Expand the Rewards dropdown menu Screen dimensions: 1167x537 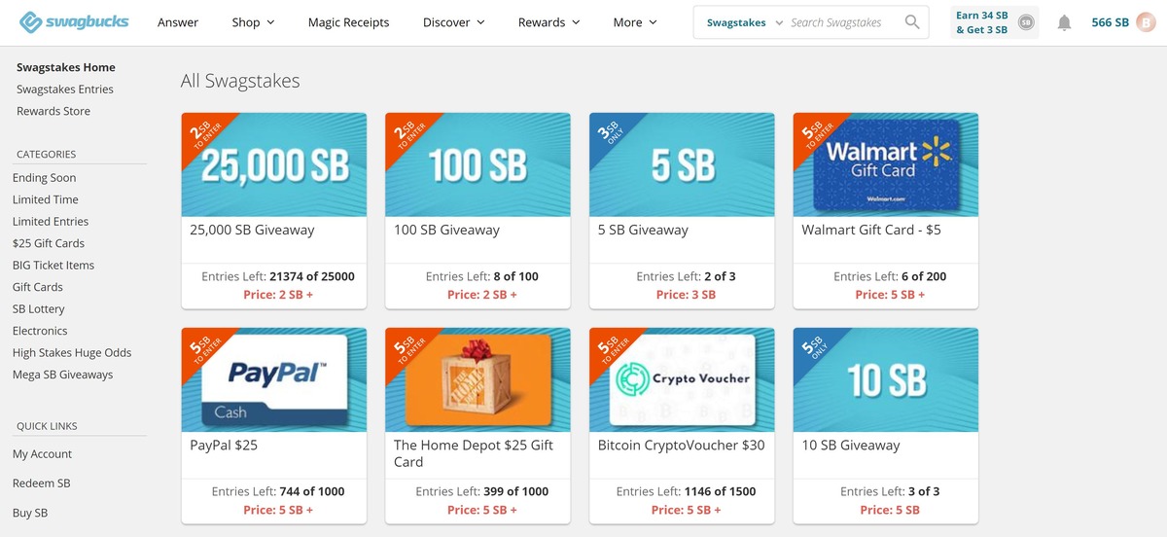[548, 22]
